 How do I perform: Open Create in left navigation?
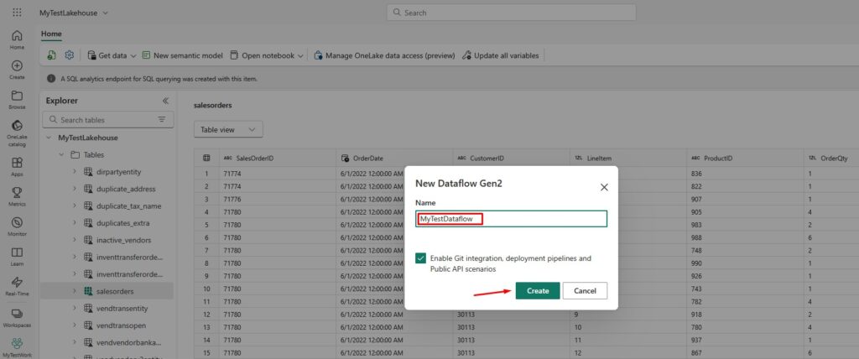17,70
